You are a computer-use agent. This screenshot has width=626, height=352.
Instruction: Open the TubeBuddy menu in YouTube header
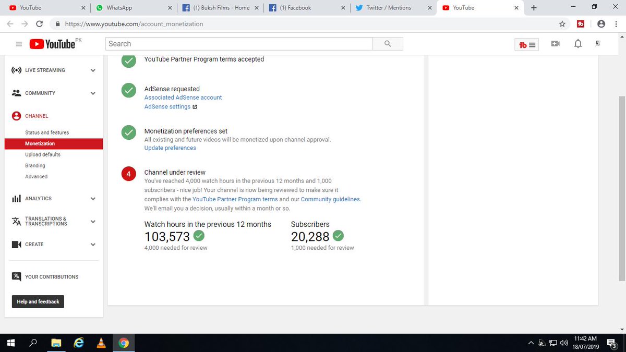pyautogui.click(x=528, y=45)
